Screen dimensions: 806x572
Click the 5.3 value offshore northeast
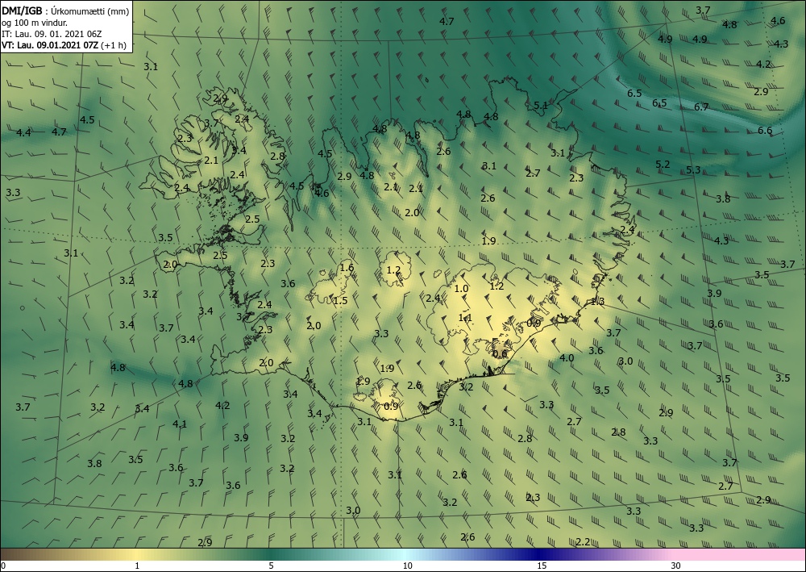tap(693, 169)
